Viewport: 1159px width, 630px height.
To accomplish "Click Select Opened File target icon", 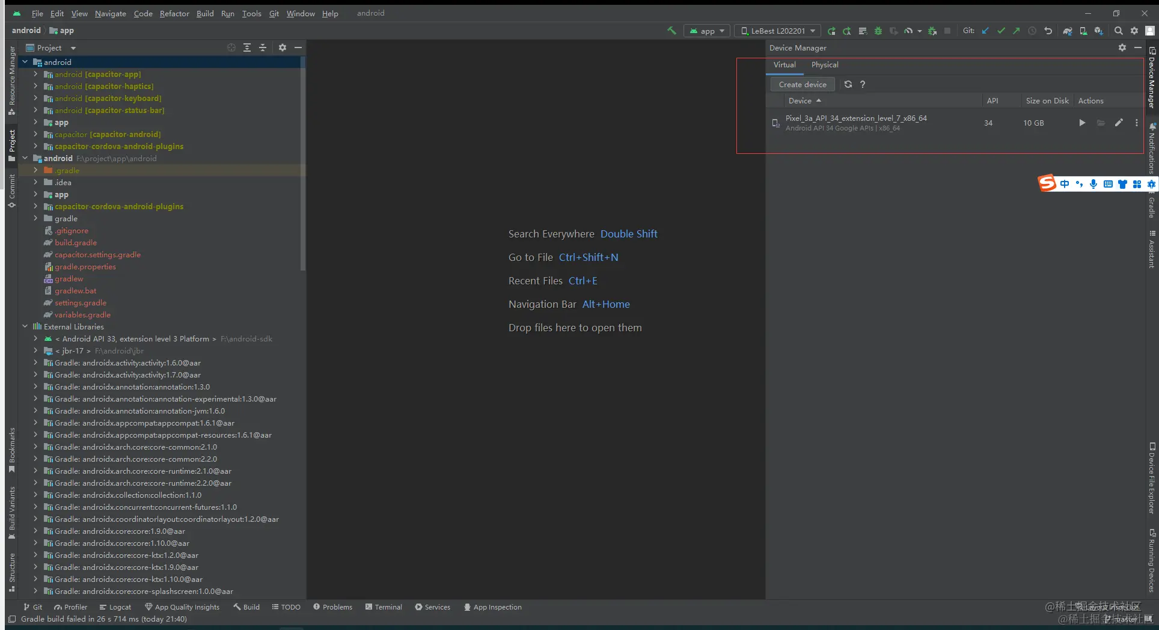I will [x=231, y=47].
